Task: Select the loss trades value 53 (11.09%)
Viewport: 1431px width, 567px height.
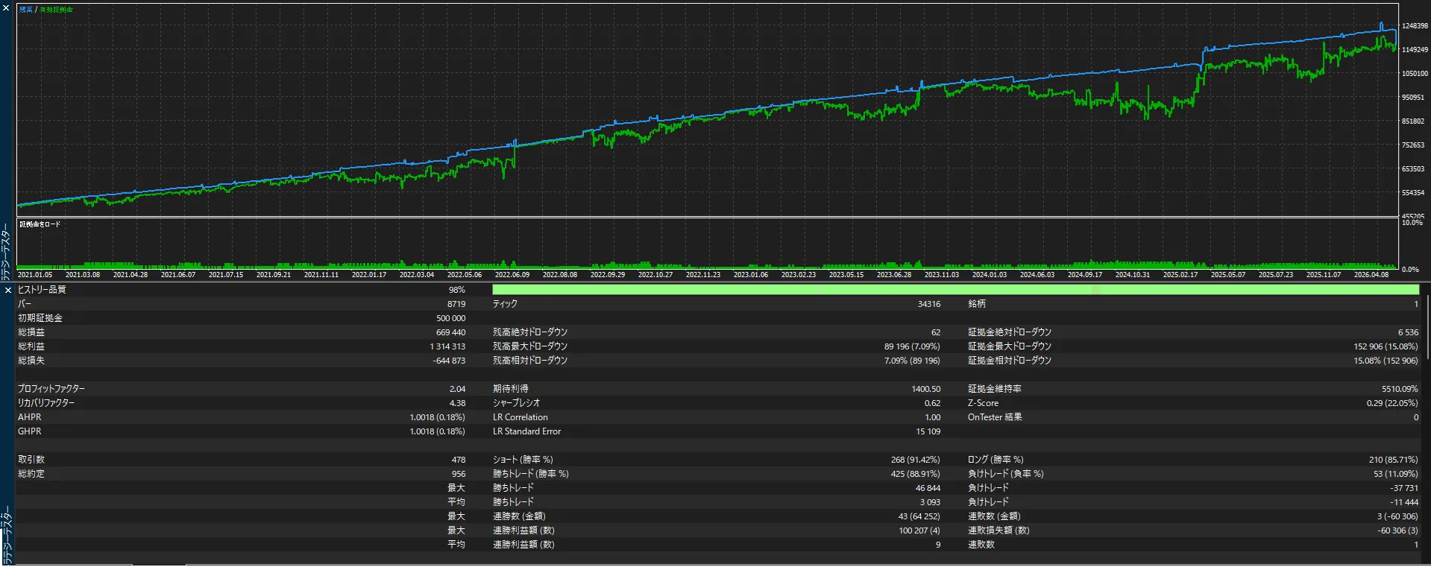Action: [1396, 474]
